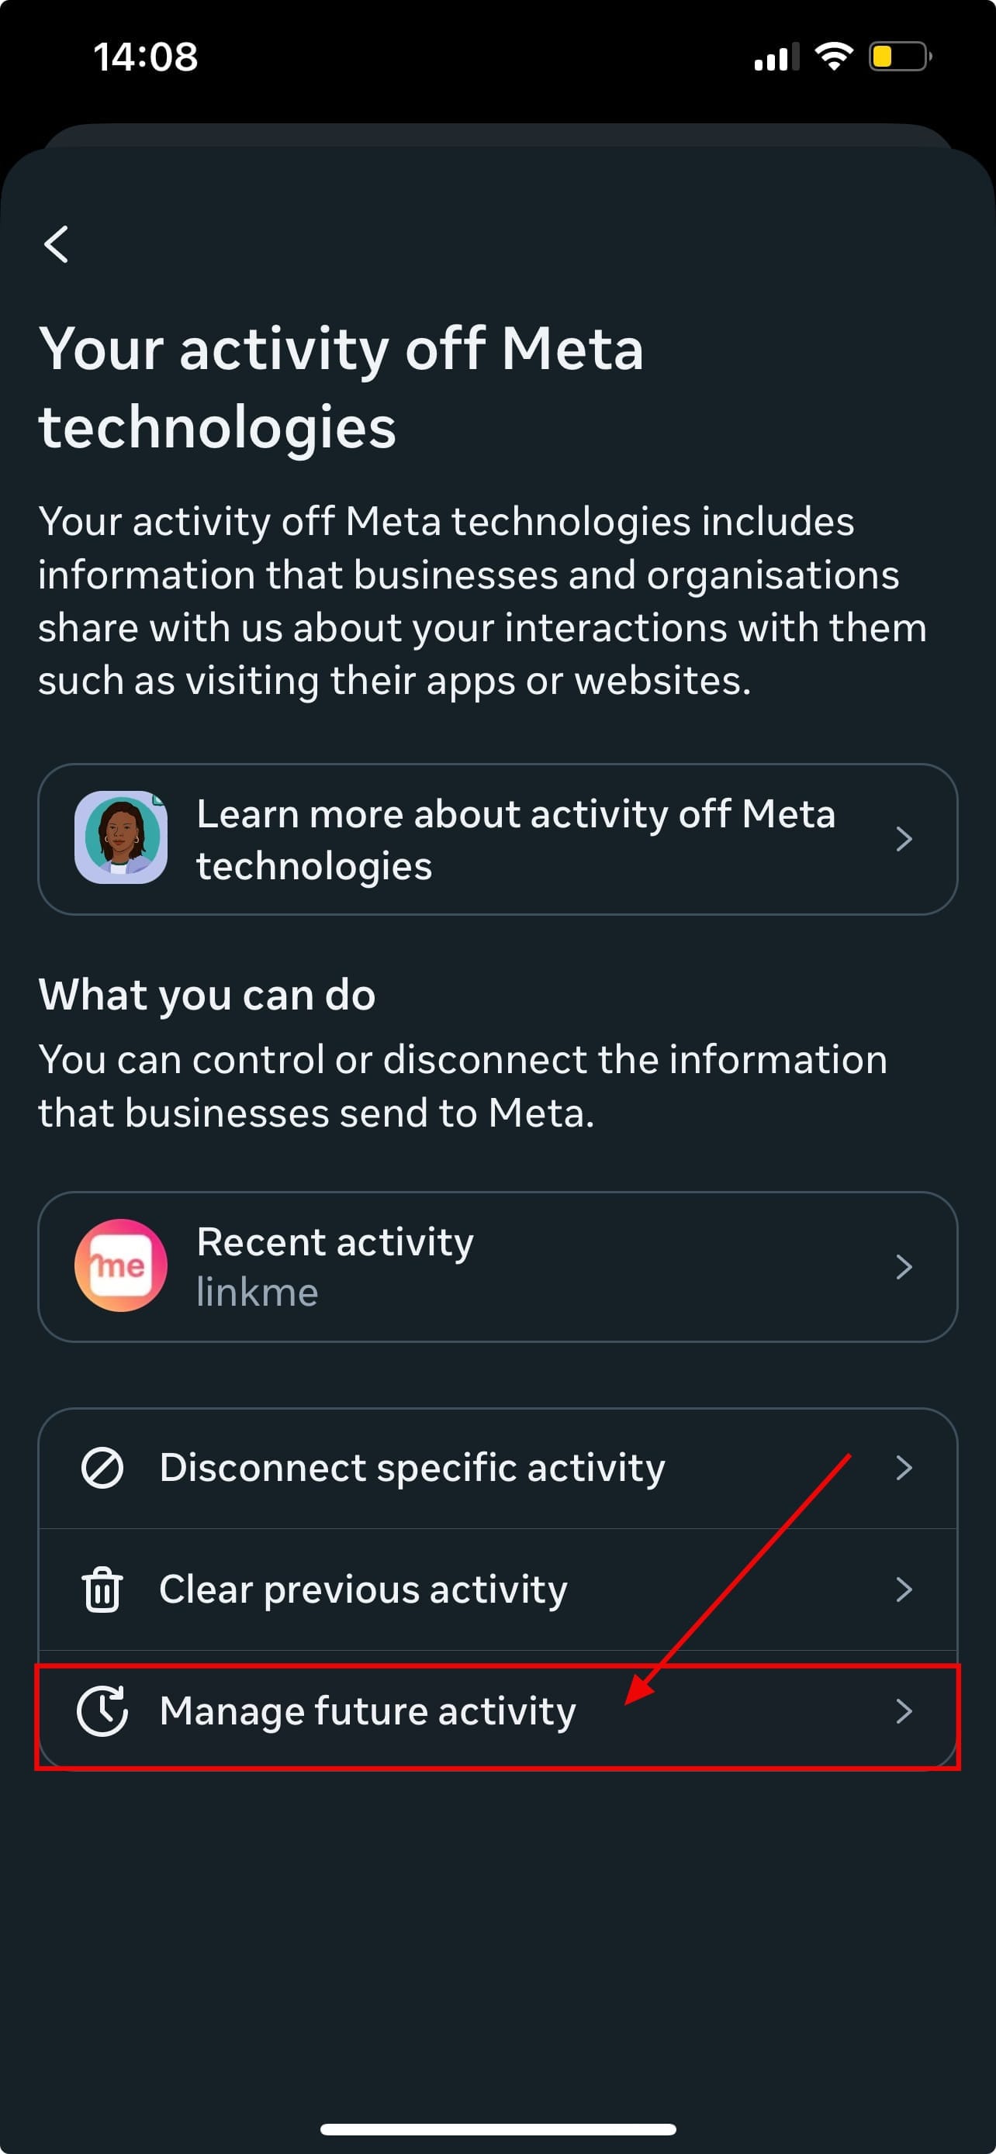Tap the cellular signal bars icon
Viewport: 996px width, 2154px height.
775,57
